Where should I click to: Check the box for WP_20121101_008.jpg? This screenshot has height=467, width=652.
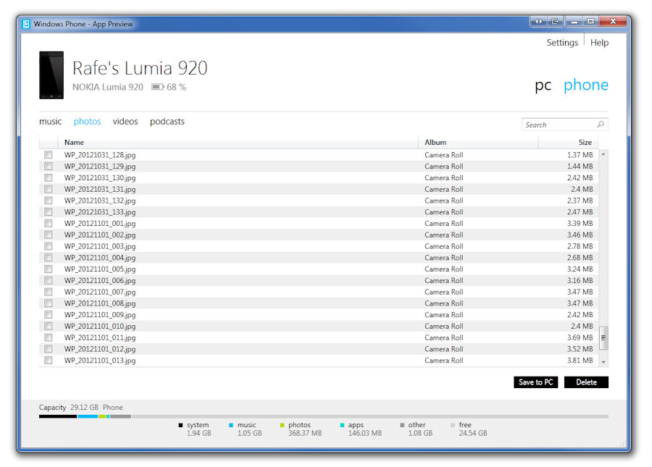pos(49,303)
